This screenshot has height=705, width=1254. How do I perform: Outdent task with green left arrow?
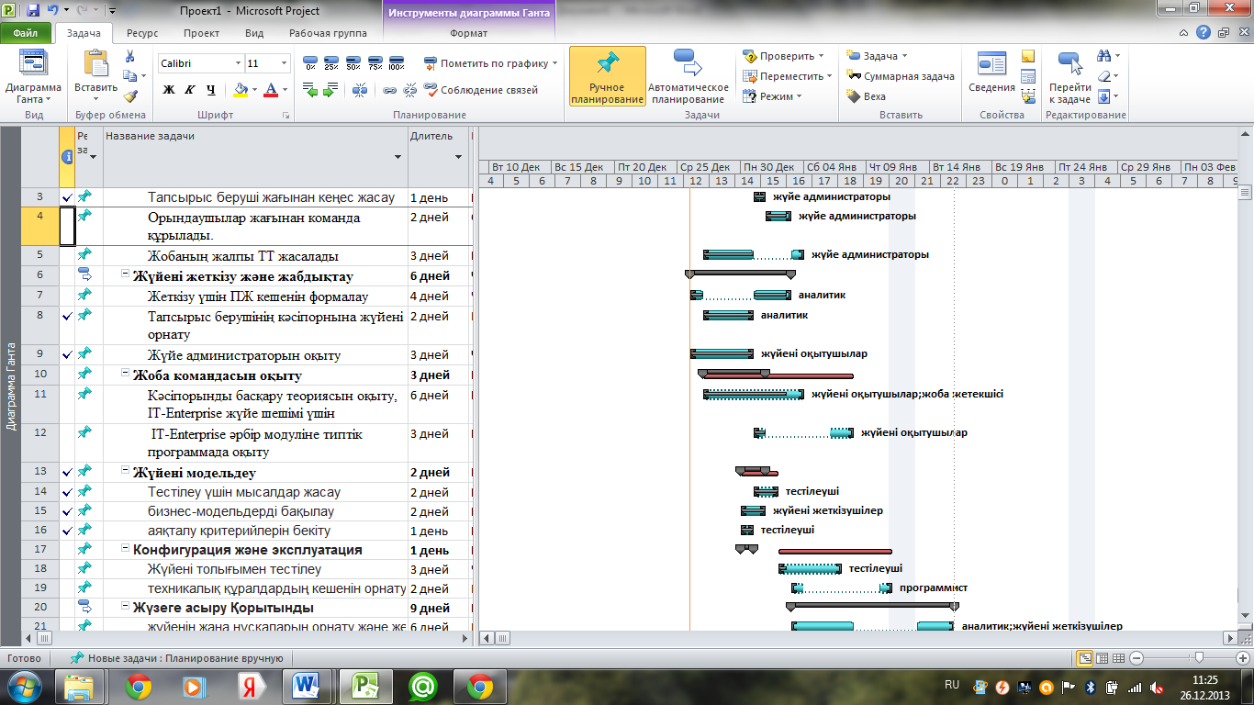[x=310, y=90]
